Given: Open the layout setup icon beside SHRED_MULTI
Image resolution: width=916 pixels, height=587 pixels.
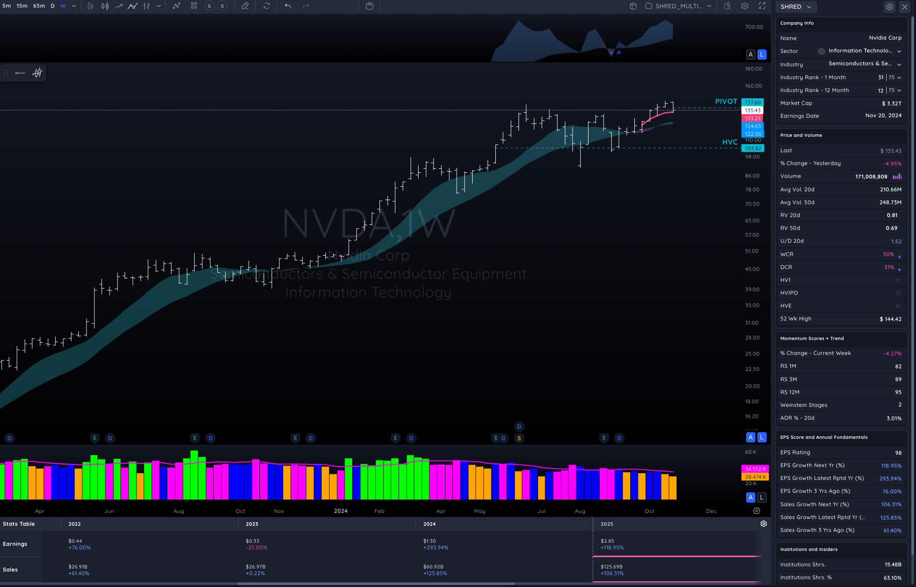Looking at the screenshot, I should click(x=633, y=6).
